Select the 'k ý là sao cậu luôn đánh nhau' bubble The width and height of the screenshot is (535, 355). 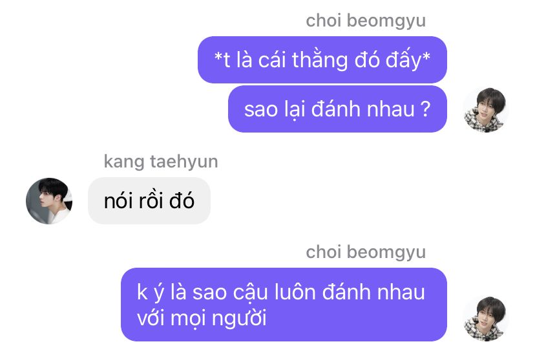tap(284, 305)
